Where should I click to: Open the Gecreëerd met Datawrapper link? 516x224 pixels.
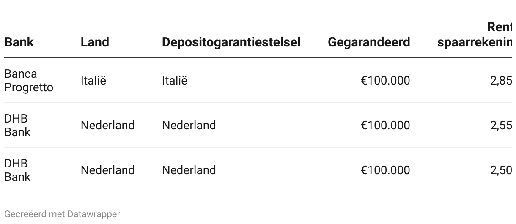[x=62, y=214]
